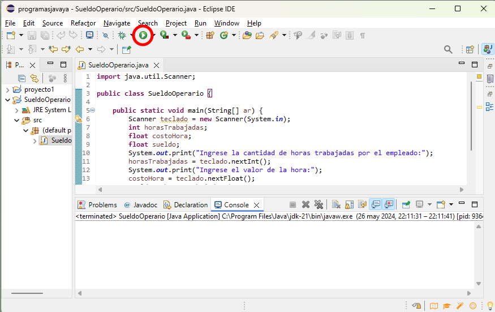
Task: Toggle Show Console When Standard Out Changes
Action: [376, 204]
